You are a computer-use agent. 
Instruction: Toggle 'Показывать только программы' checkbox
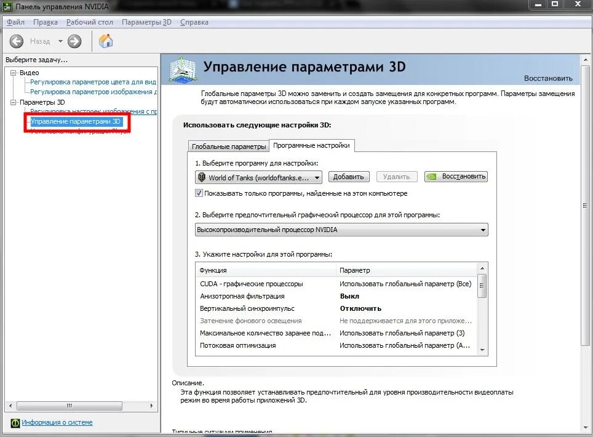199,193
